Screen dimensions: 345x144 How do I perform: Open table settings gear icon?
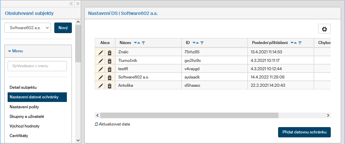pyautogui.click(x=324, y=29)
